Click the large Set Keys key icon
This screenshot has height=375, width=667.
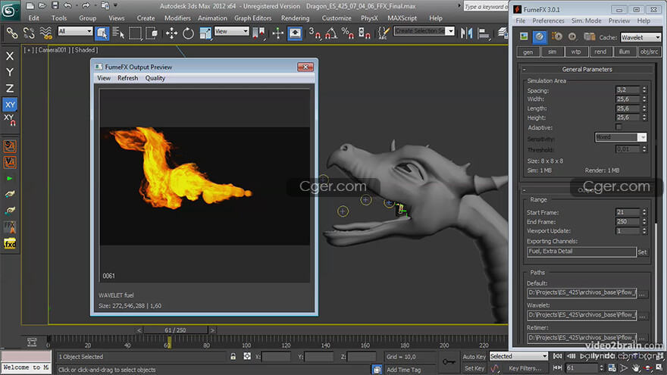(449, 362)
